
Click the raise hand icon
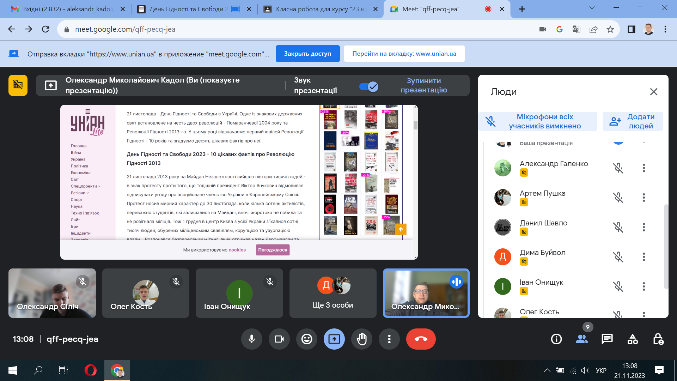(362, 339)
